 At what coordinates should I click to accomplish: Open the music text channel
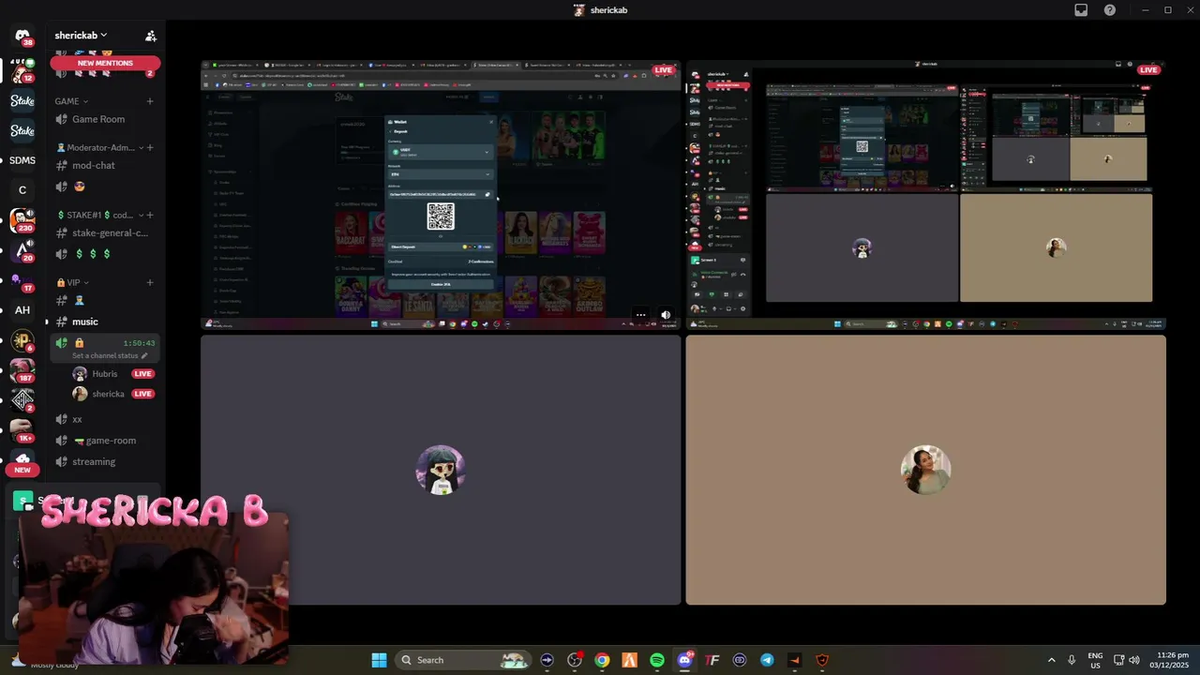104,322
